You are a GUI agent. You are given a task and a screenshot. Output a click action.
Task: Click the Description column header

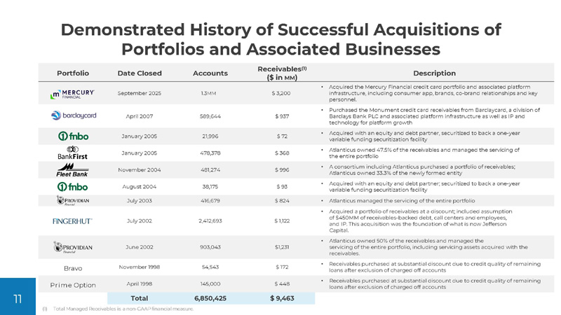click(x=435, y=73)
